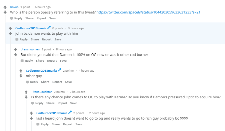Downvote Uranchoomen's comment

tap(16, 55)
